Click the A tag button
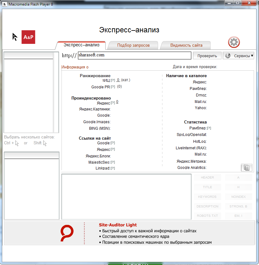 pos(239,178)
